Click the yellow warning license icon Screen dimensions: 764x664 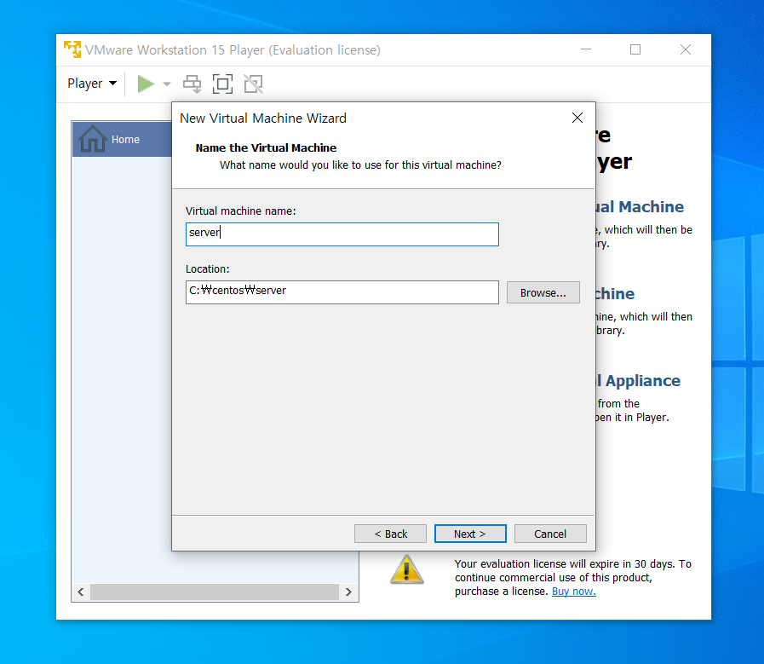[x=407, y=569]
